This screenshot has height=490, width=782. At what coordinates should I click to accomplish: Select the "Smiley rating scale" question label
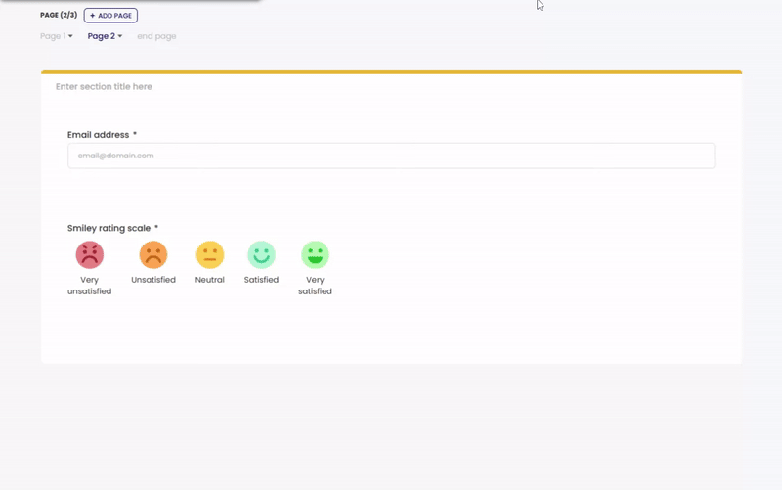coord(109,228)
